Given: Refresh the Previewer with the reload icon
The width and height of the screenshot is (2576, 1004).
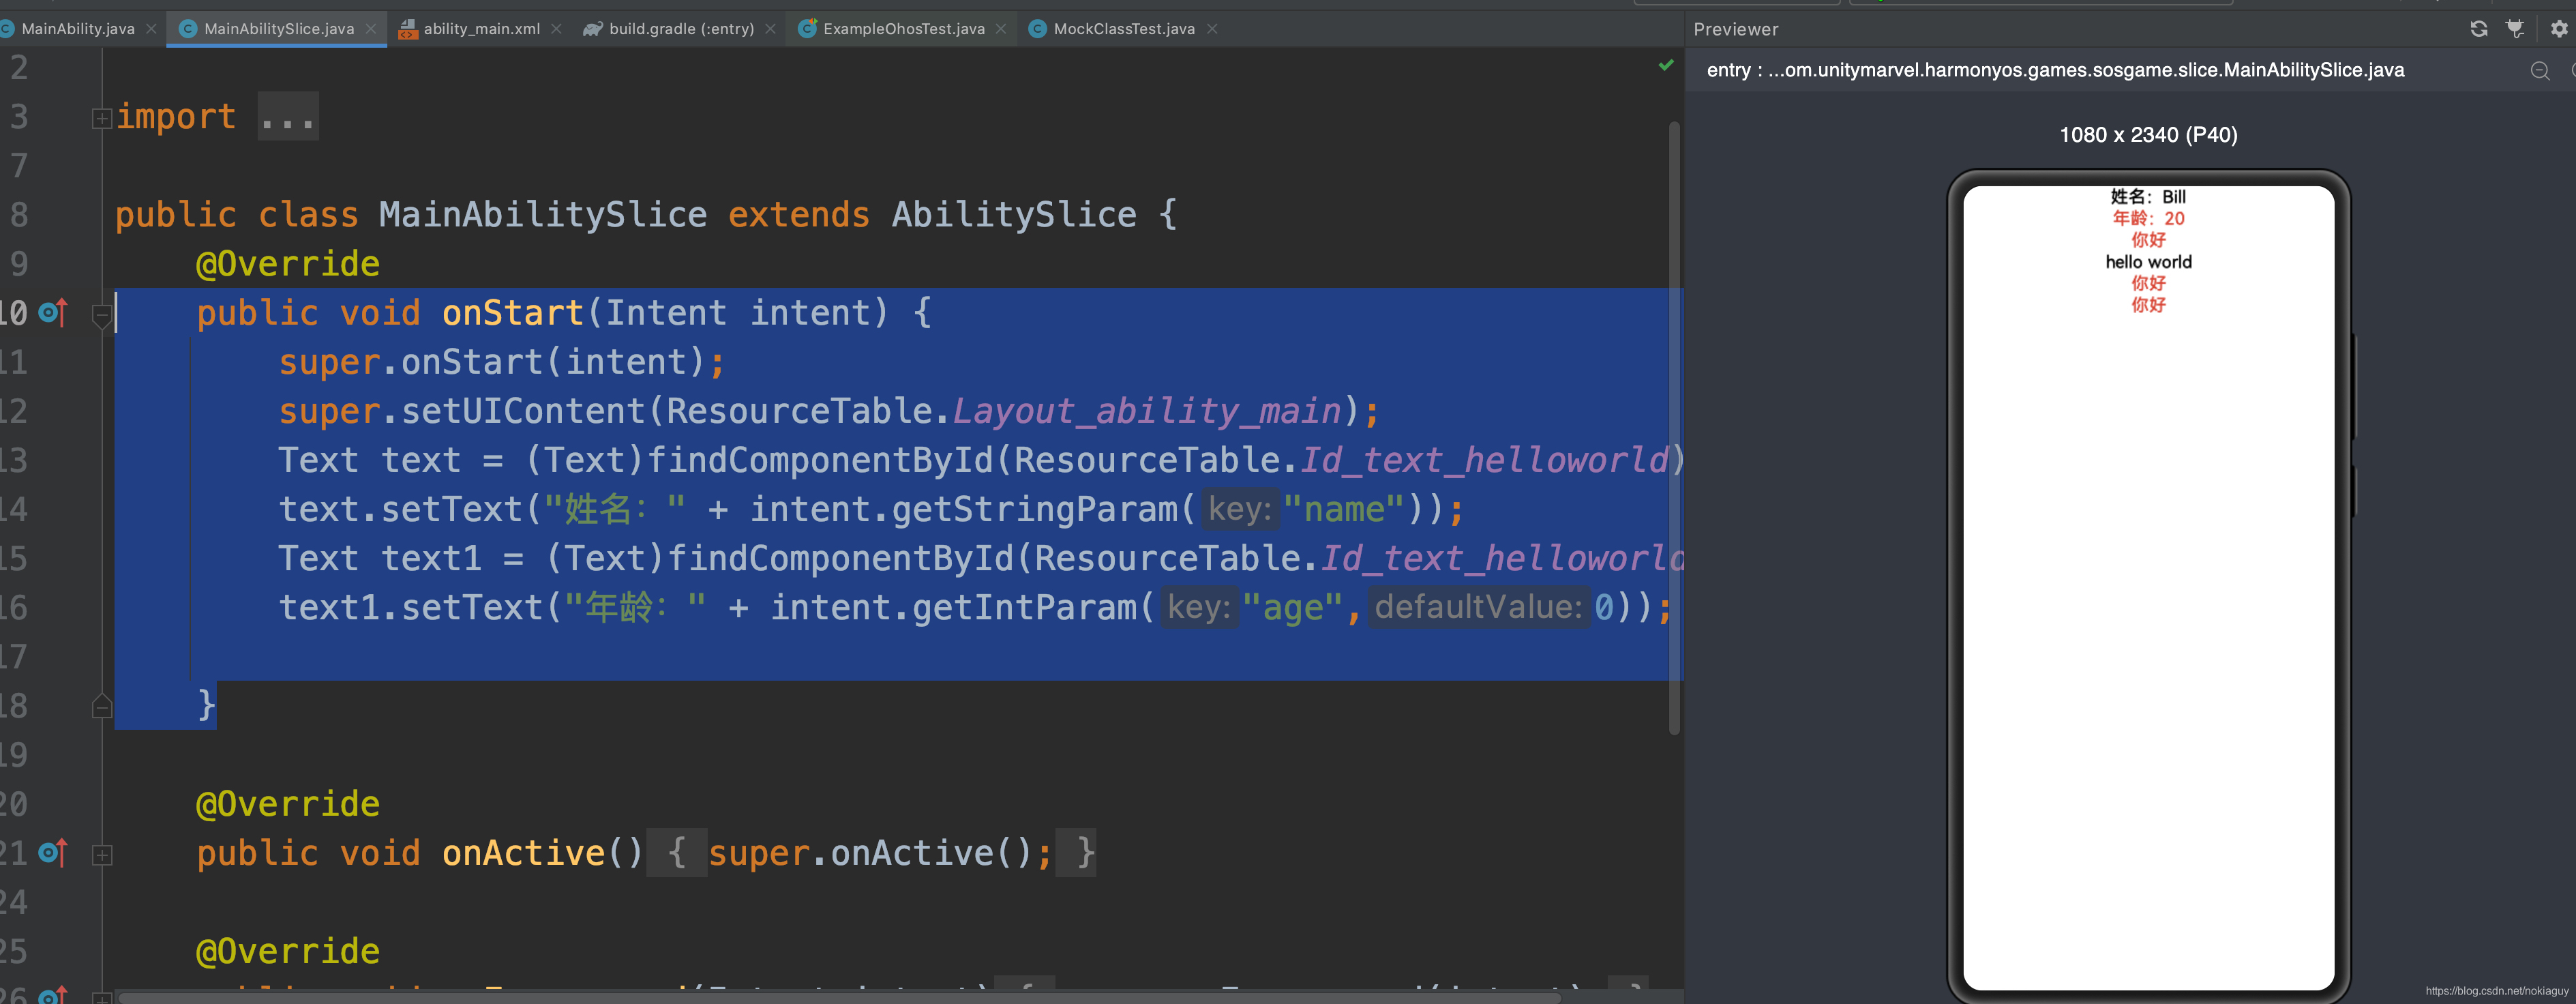Looking at the screenshot, I should [2478, 29].
